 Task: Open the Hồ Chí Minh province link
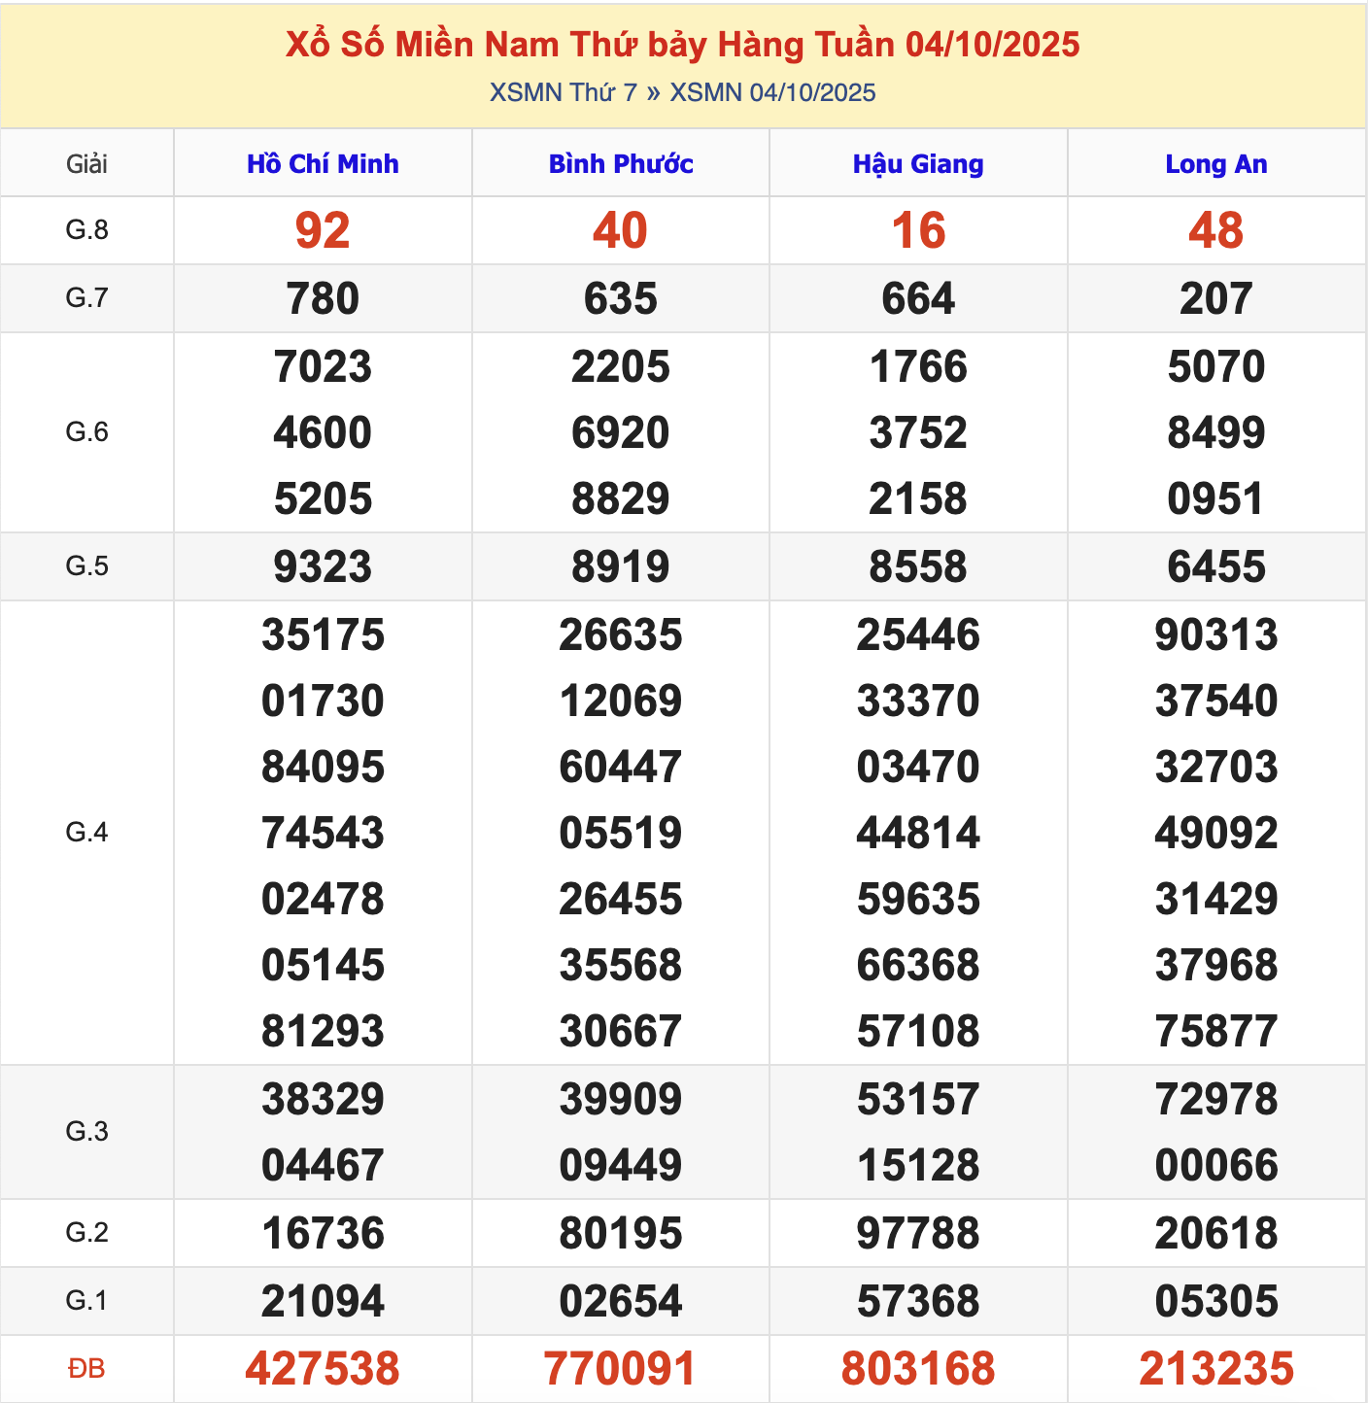323,163
